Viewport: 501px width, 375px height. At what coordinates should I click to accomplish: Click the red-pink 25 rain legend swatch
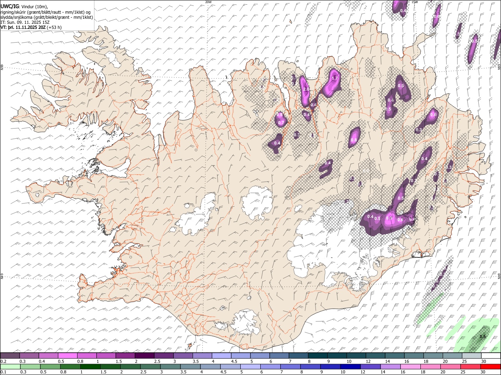point(470,367)
